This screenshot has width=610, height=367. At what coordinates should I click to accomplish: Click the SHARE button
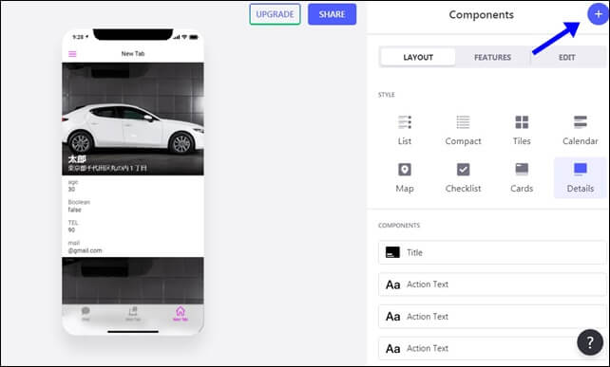[332, 14]
